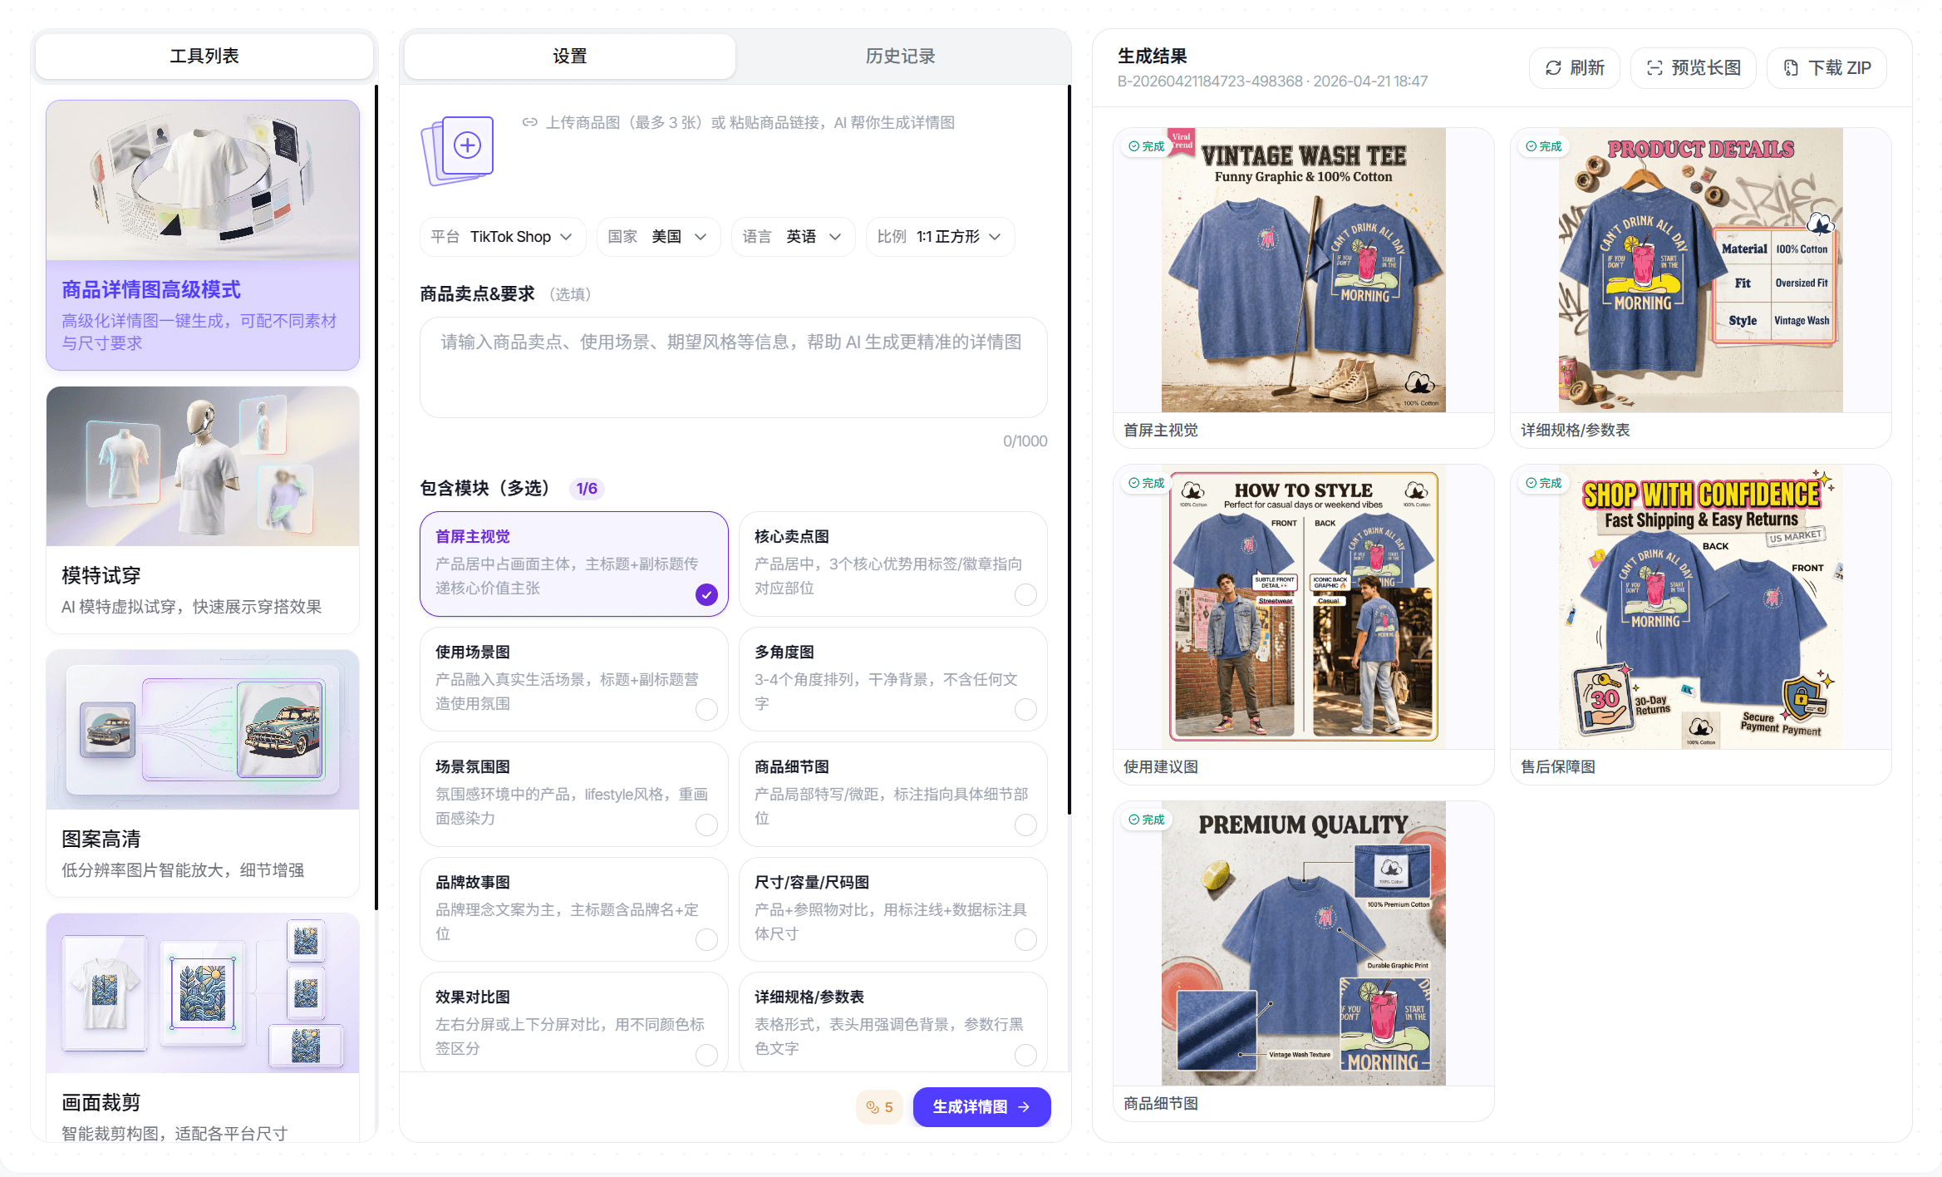The height and width of the screenshot is (1177, 1942).
Task: Click the download ZIP file icon
Action: coord(1791,68)
